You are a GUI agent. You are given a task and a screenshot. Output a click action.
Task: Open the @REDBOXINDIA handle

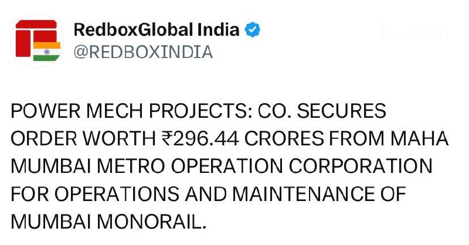[142, 52]
